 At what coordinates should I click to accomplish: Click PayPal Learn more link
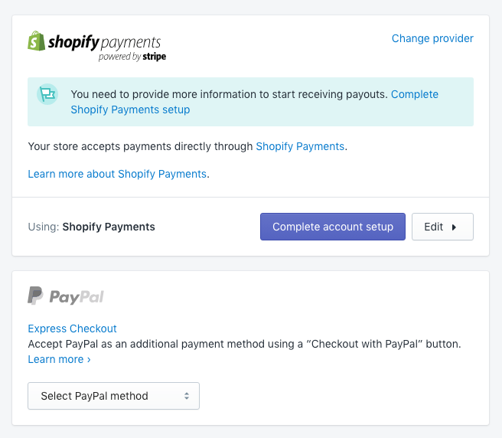(59, 359)
